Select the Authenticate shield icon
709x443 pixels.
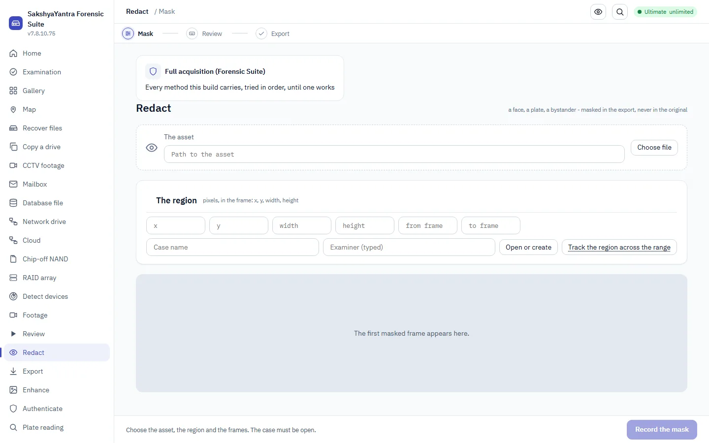tap(13, 409)
